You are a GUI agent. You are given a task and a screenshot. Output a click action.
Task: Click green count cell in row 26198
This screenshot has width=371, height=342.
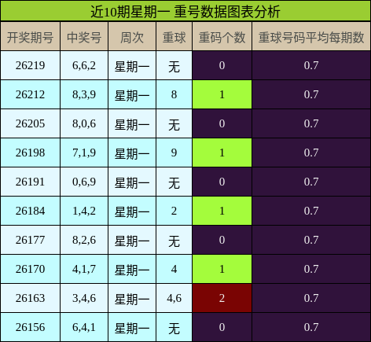pos(222,153)
